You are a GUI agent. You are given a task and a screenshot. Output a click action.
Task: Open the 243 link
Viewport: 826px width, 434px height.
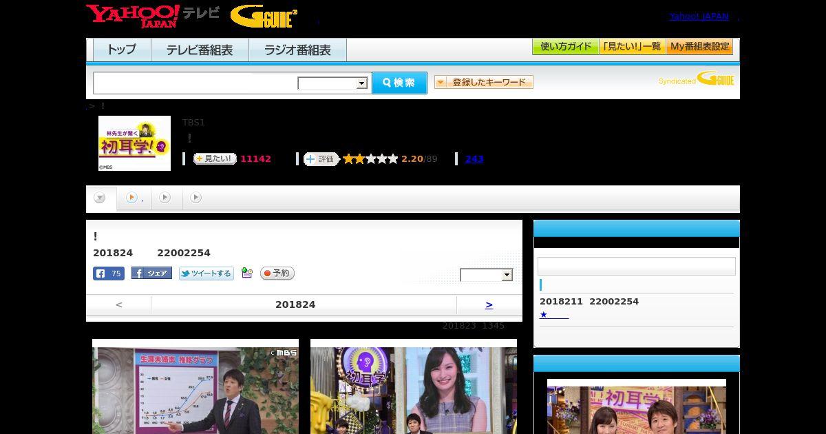[474, 159]
